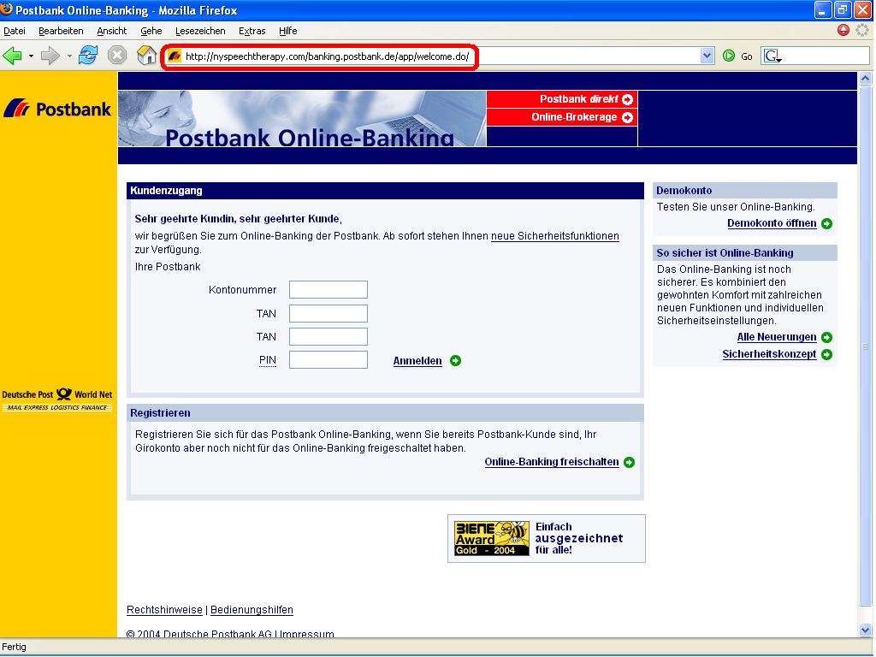Open the Hilfe menu

[x=287, y=31]
